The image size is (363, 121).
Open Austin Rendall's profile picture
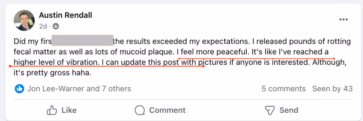[x=24, y=20]
